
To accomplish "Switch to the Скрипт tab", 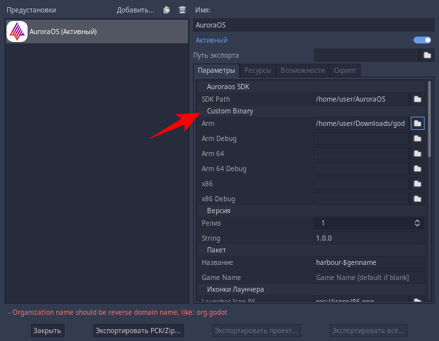I will (344, 70).
